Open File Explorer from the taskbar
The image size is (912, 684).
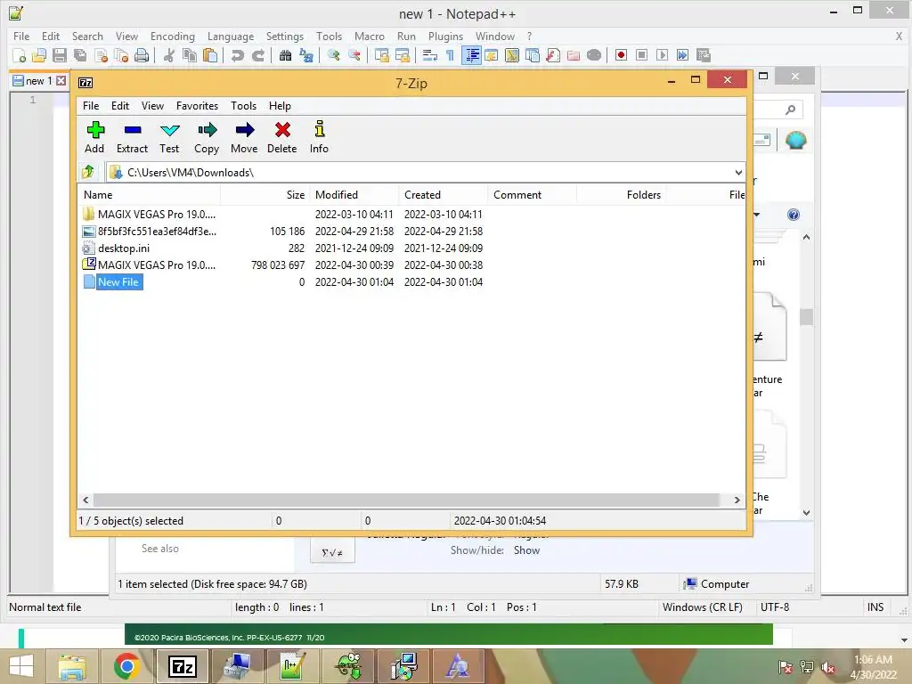pos(71,666)
